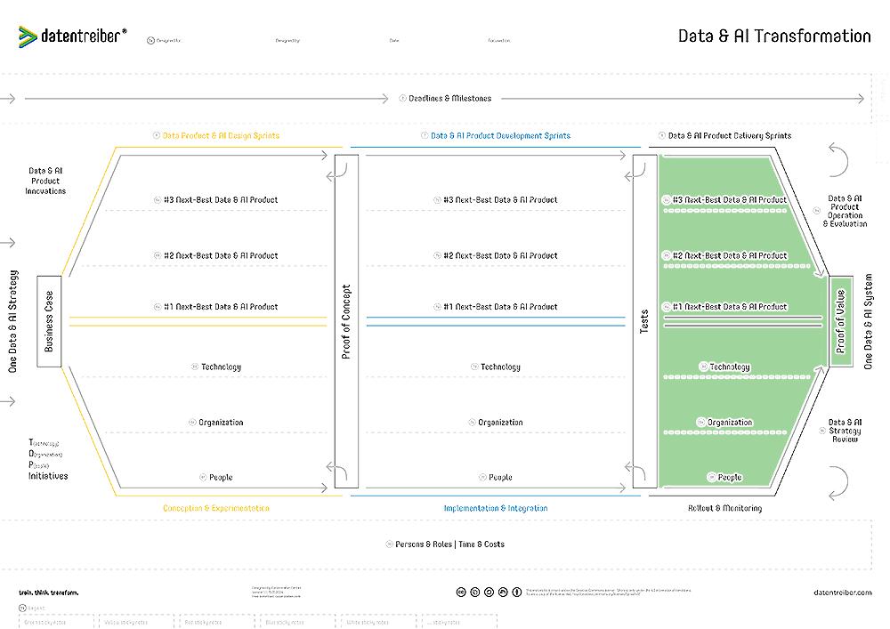Screen dimensions: 890x629
Task: Click the 'Initiatives' text under T O P
Action: [48, 476]
